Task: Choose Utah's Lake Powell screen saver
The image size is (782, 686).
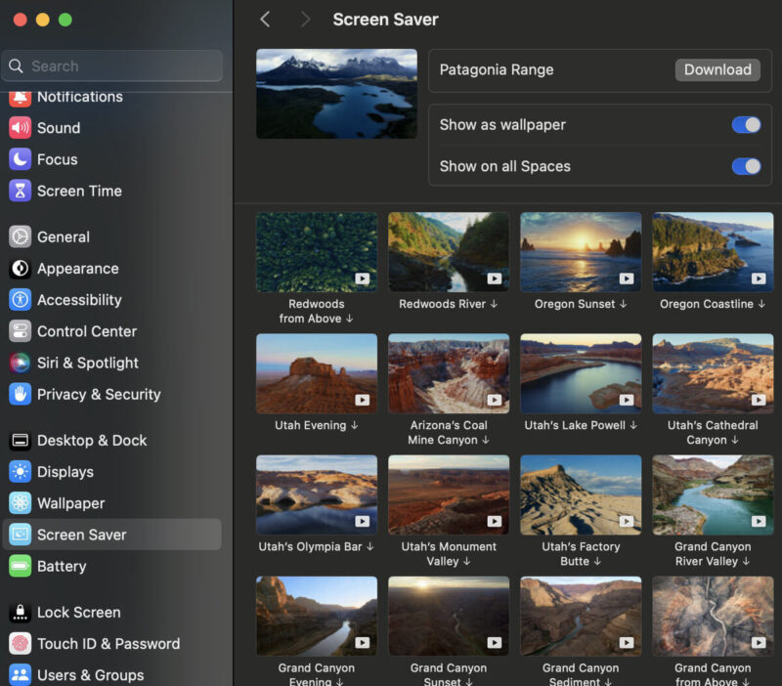Action: coord(581,373)
